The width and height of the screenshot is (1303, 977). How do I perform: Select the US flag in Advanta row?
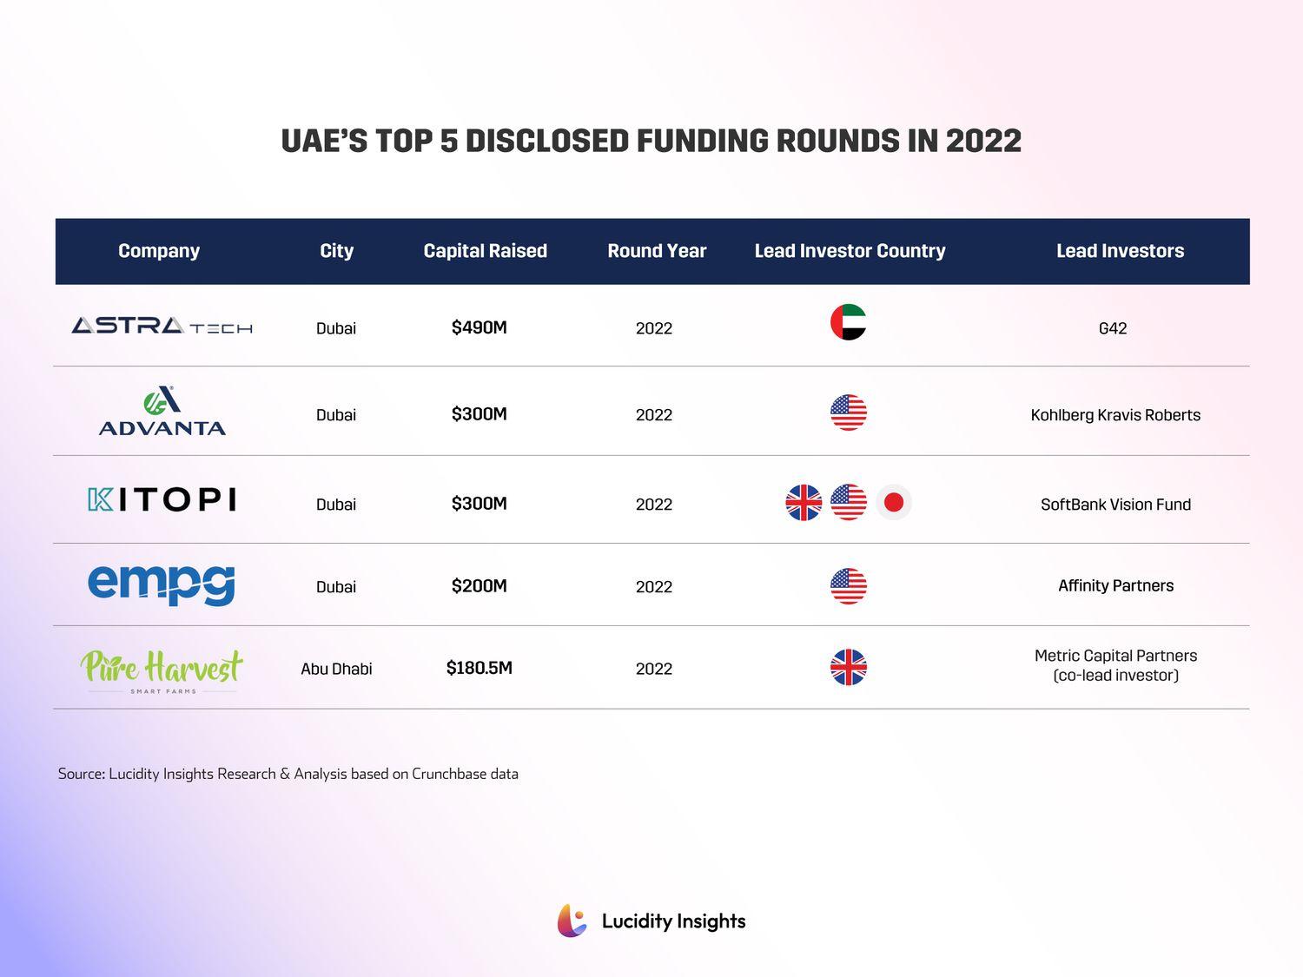tap(848, 413)
